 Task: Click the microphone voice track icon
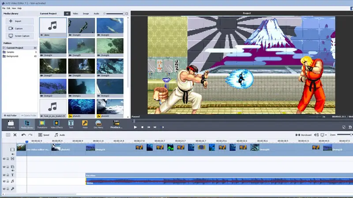click(12, 189)
